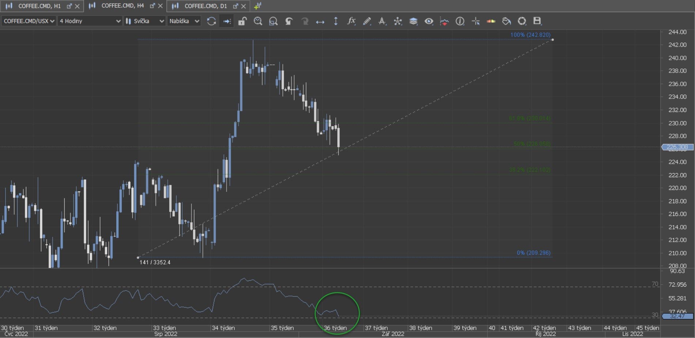Switch to the COFFEE.CMD, H4 tab
Screen dimensions: 695x338
[123, 6]
